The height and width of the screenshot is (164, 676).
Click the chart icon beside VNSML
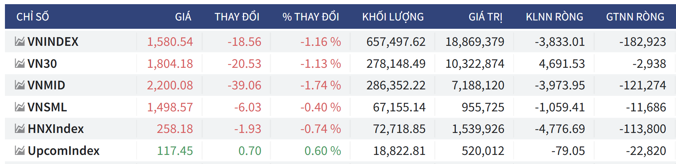[x=20, y=107]
